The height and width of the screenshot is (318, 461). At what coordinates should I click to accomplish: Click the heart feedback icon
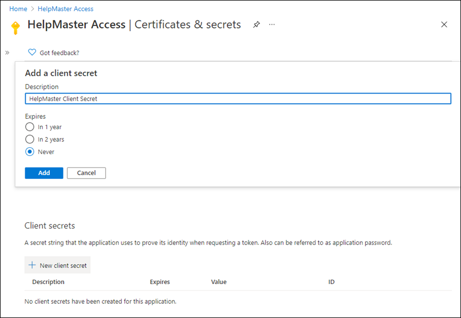click(x=32, y=53)
